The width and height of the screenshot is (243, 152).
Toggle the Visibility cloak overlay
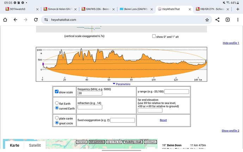(133, 142)
